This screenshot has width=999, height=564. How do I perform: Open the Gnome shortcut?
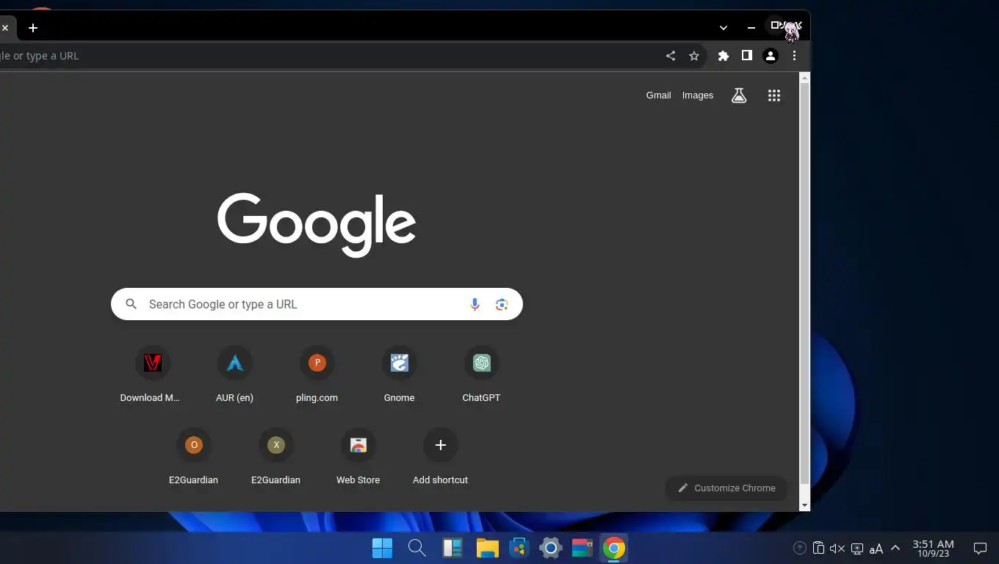399,376
